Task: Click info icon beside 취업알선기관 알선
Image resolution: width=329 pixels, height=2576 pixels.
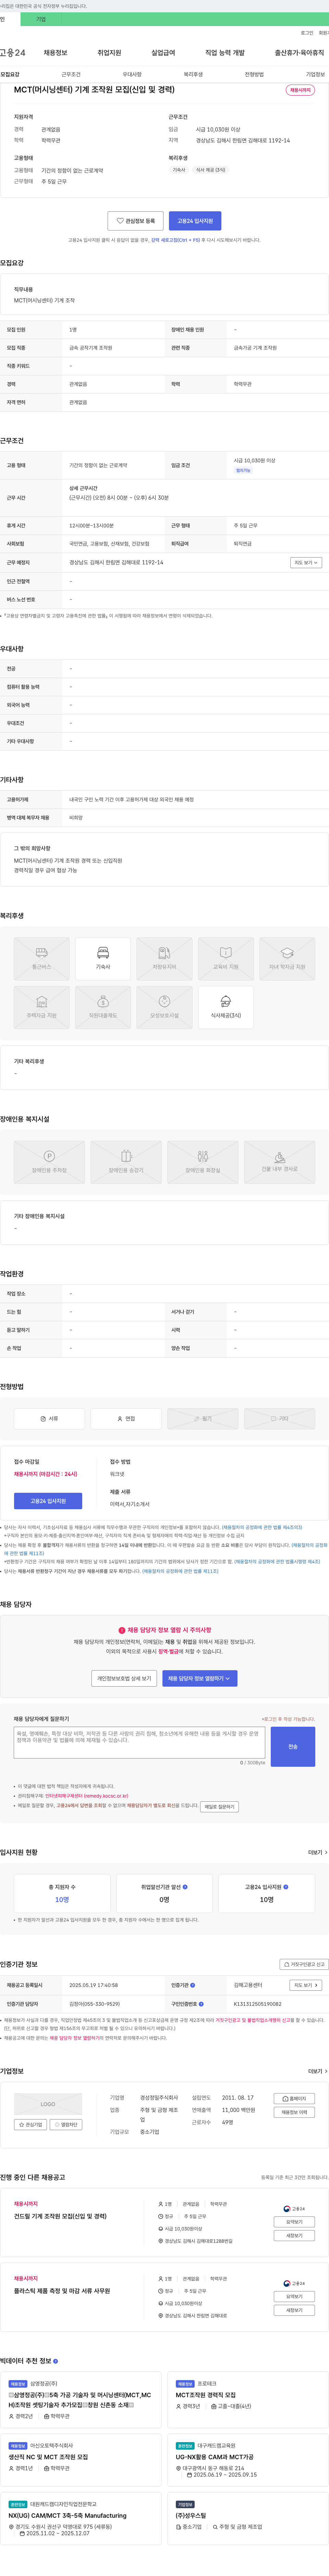Action: click(185, 1887)
